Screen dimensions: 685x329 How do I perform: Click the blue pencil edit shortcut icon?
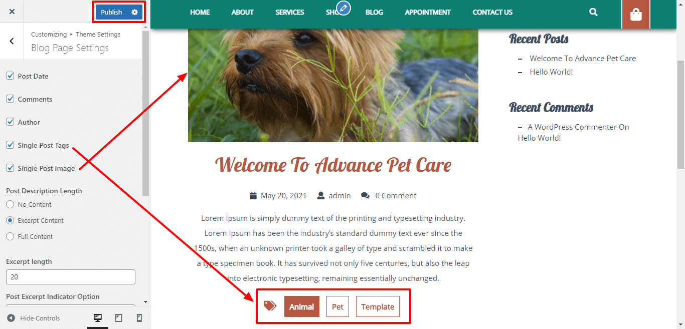[x=344, y=8]
